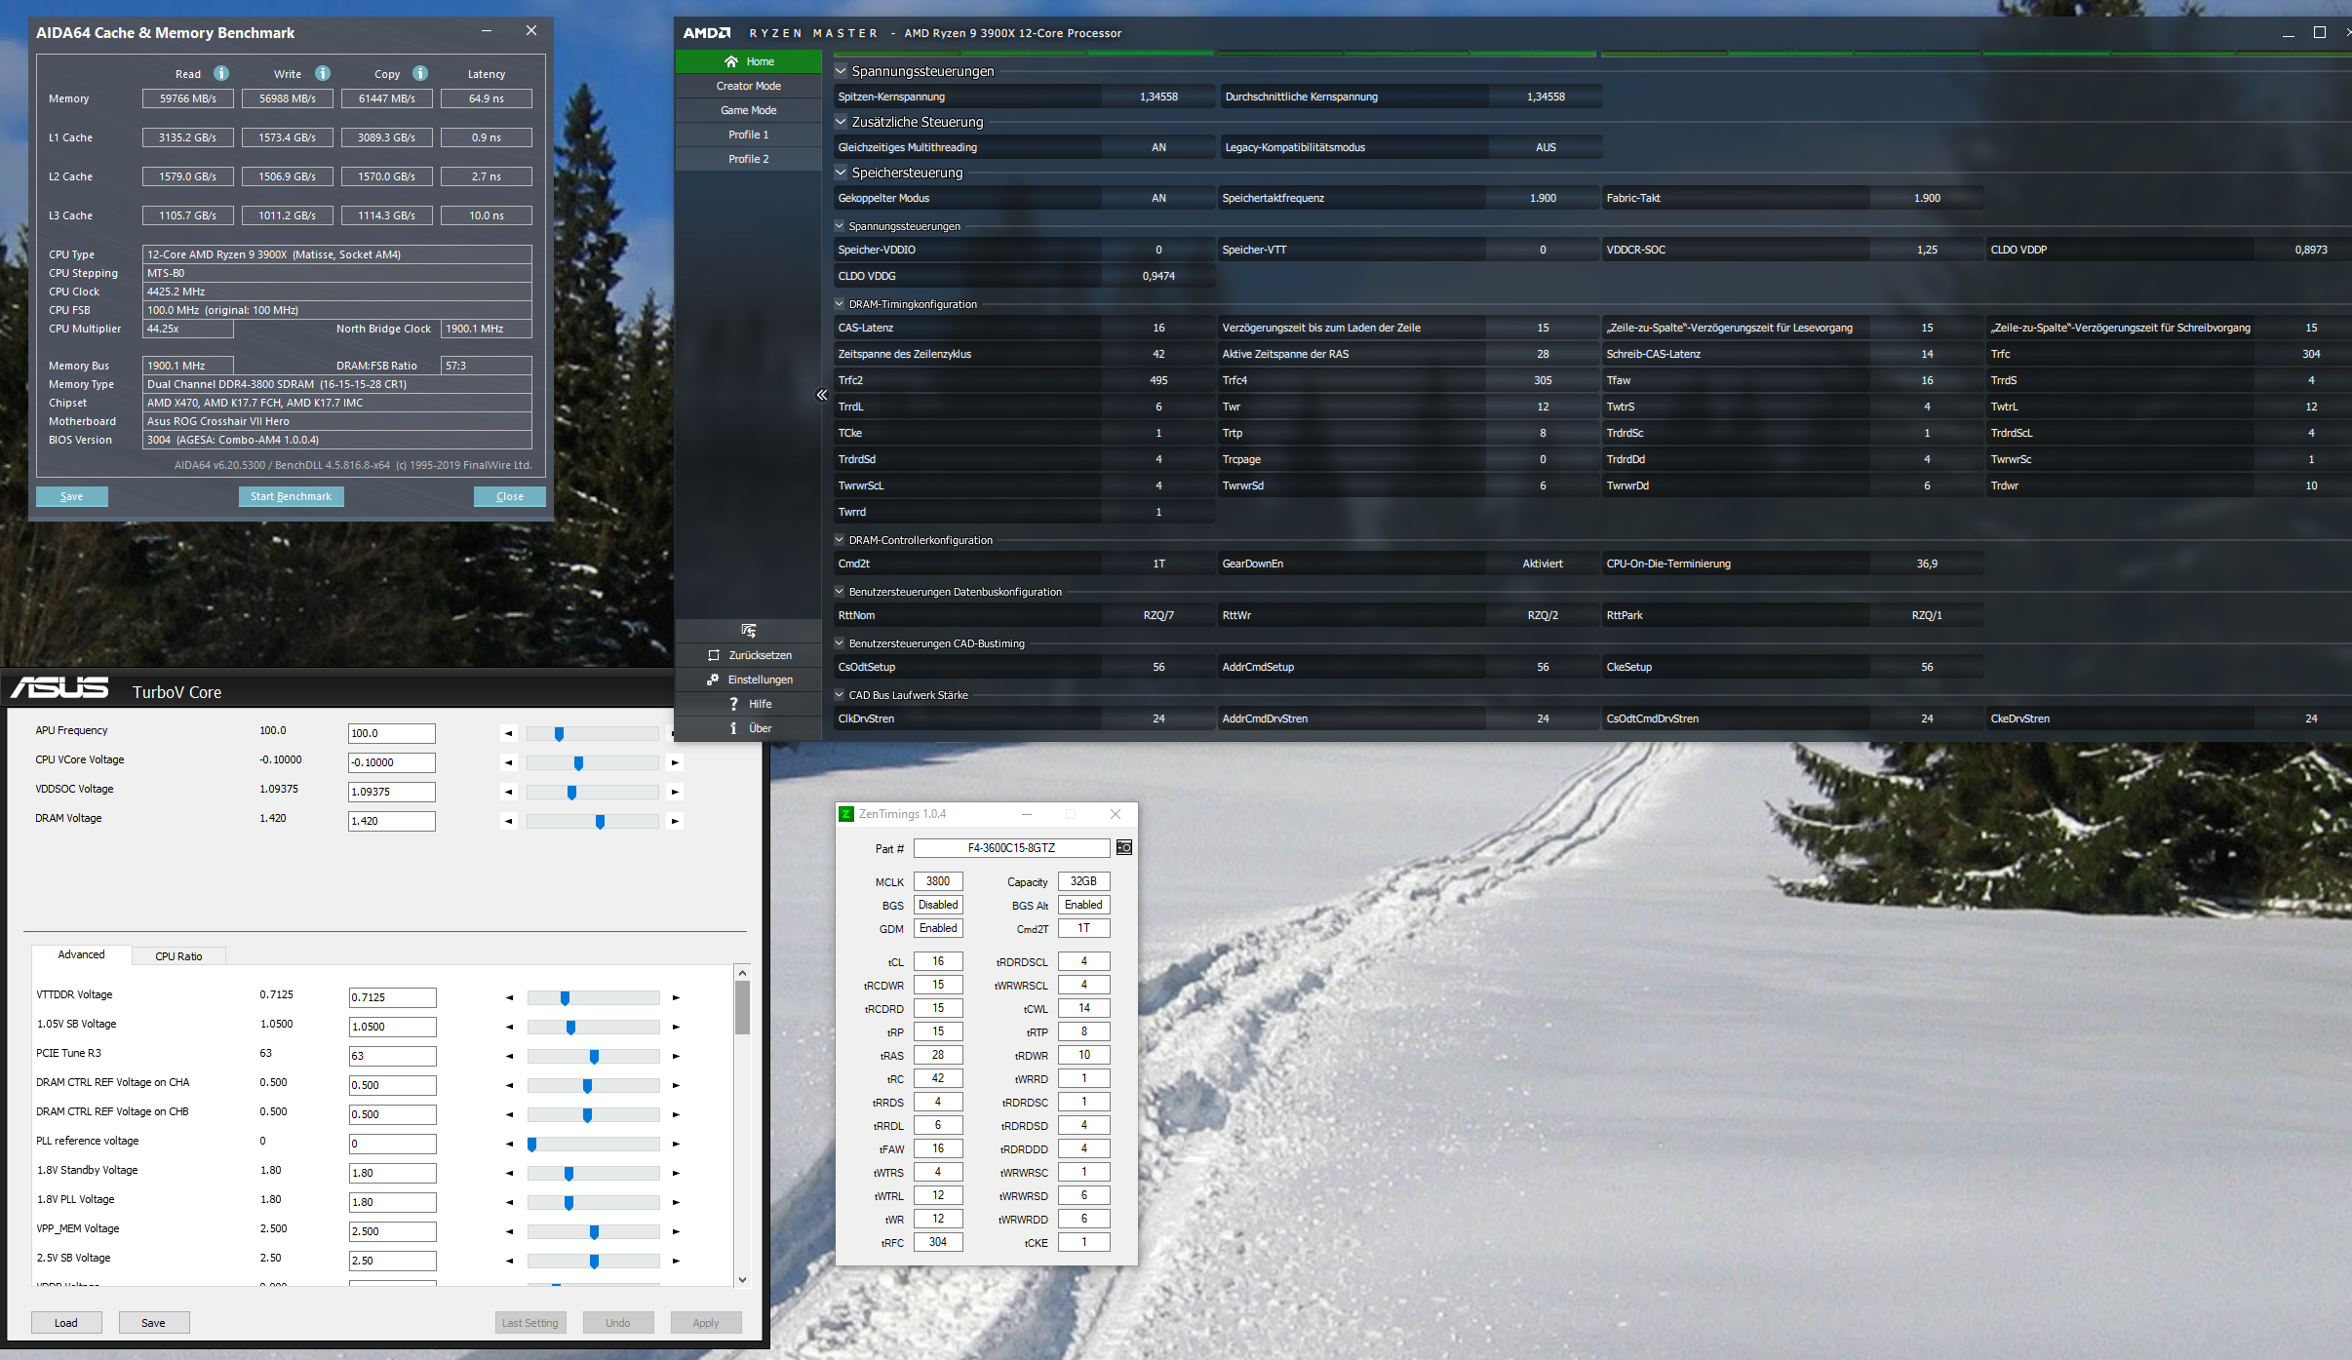Screen dimensions: 2352x1360
Task: Collapse the Speichersteuerung section
Action: pyautogui.click(x=841, y=172)
